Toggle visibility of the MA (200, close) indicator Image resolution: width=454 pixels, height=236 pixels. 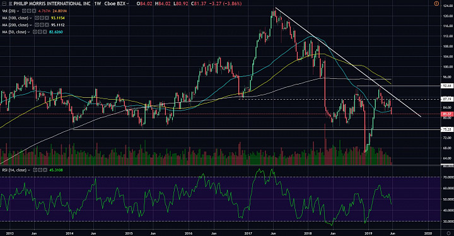(x=37, y=25)
